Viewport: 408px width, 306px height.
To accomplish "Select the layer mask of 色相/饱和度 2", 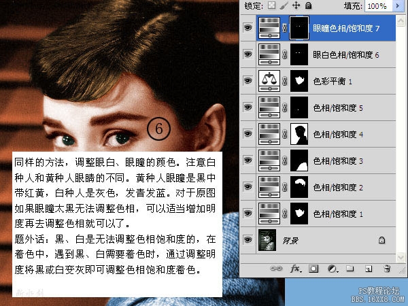I will tap(299, 186).
